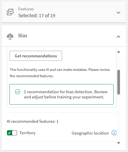The image size is (128, 152).
Task: Click the Geographic location category text
Action: (x=90, y=133)
